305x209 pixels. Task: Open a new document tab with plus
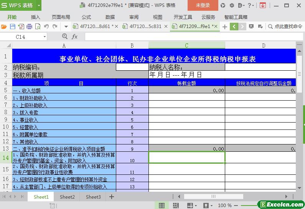(x=225, y=27)
